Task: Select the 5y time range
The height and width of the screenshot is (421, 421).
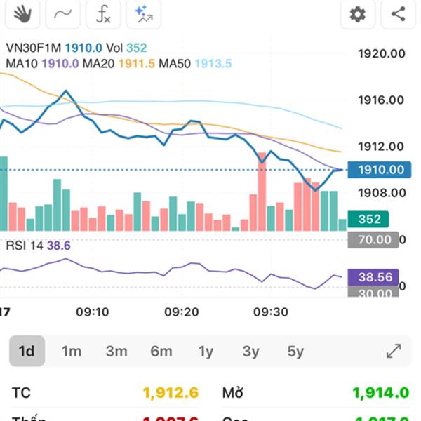Action: coord(295,351)
